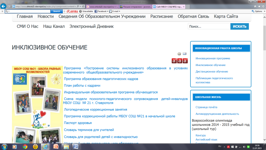Viewport: 266px width, 150px height.
Task: Click the email article envelope icon
Action: (185, 54)
